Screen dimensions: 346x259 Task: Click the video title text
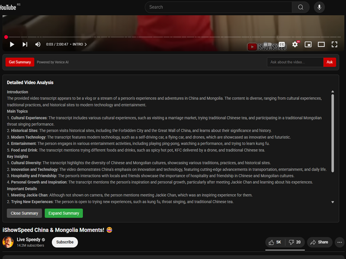[58, 230]
